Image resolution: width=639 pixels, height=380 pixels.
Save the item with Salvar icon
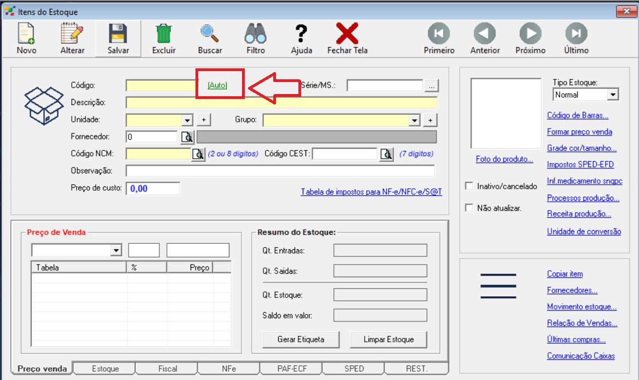[118, 34]
